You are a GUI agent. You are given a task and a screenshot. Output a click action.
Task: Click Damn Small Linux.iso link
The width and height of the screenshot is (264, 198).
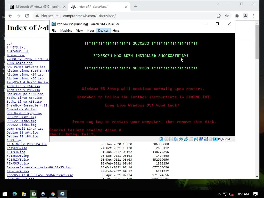pyautogui.click(x=25, y=129)
